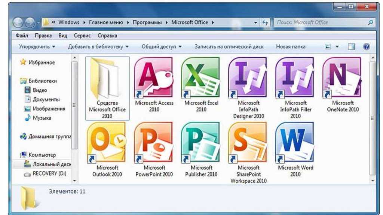Click the file list scroll-up arrow
The height and width of the screenshot is (215, 383).
[373, 58]
